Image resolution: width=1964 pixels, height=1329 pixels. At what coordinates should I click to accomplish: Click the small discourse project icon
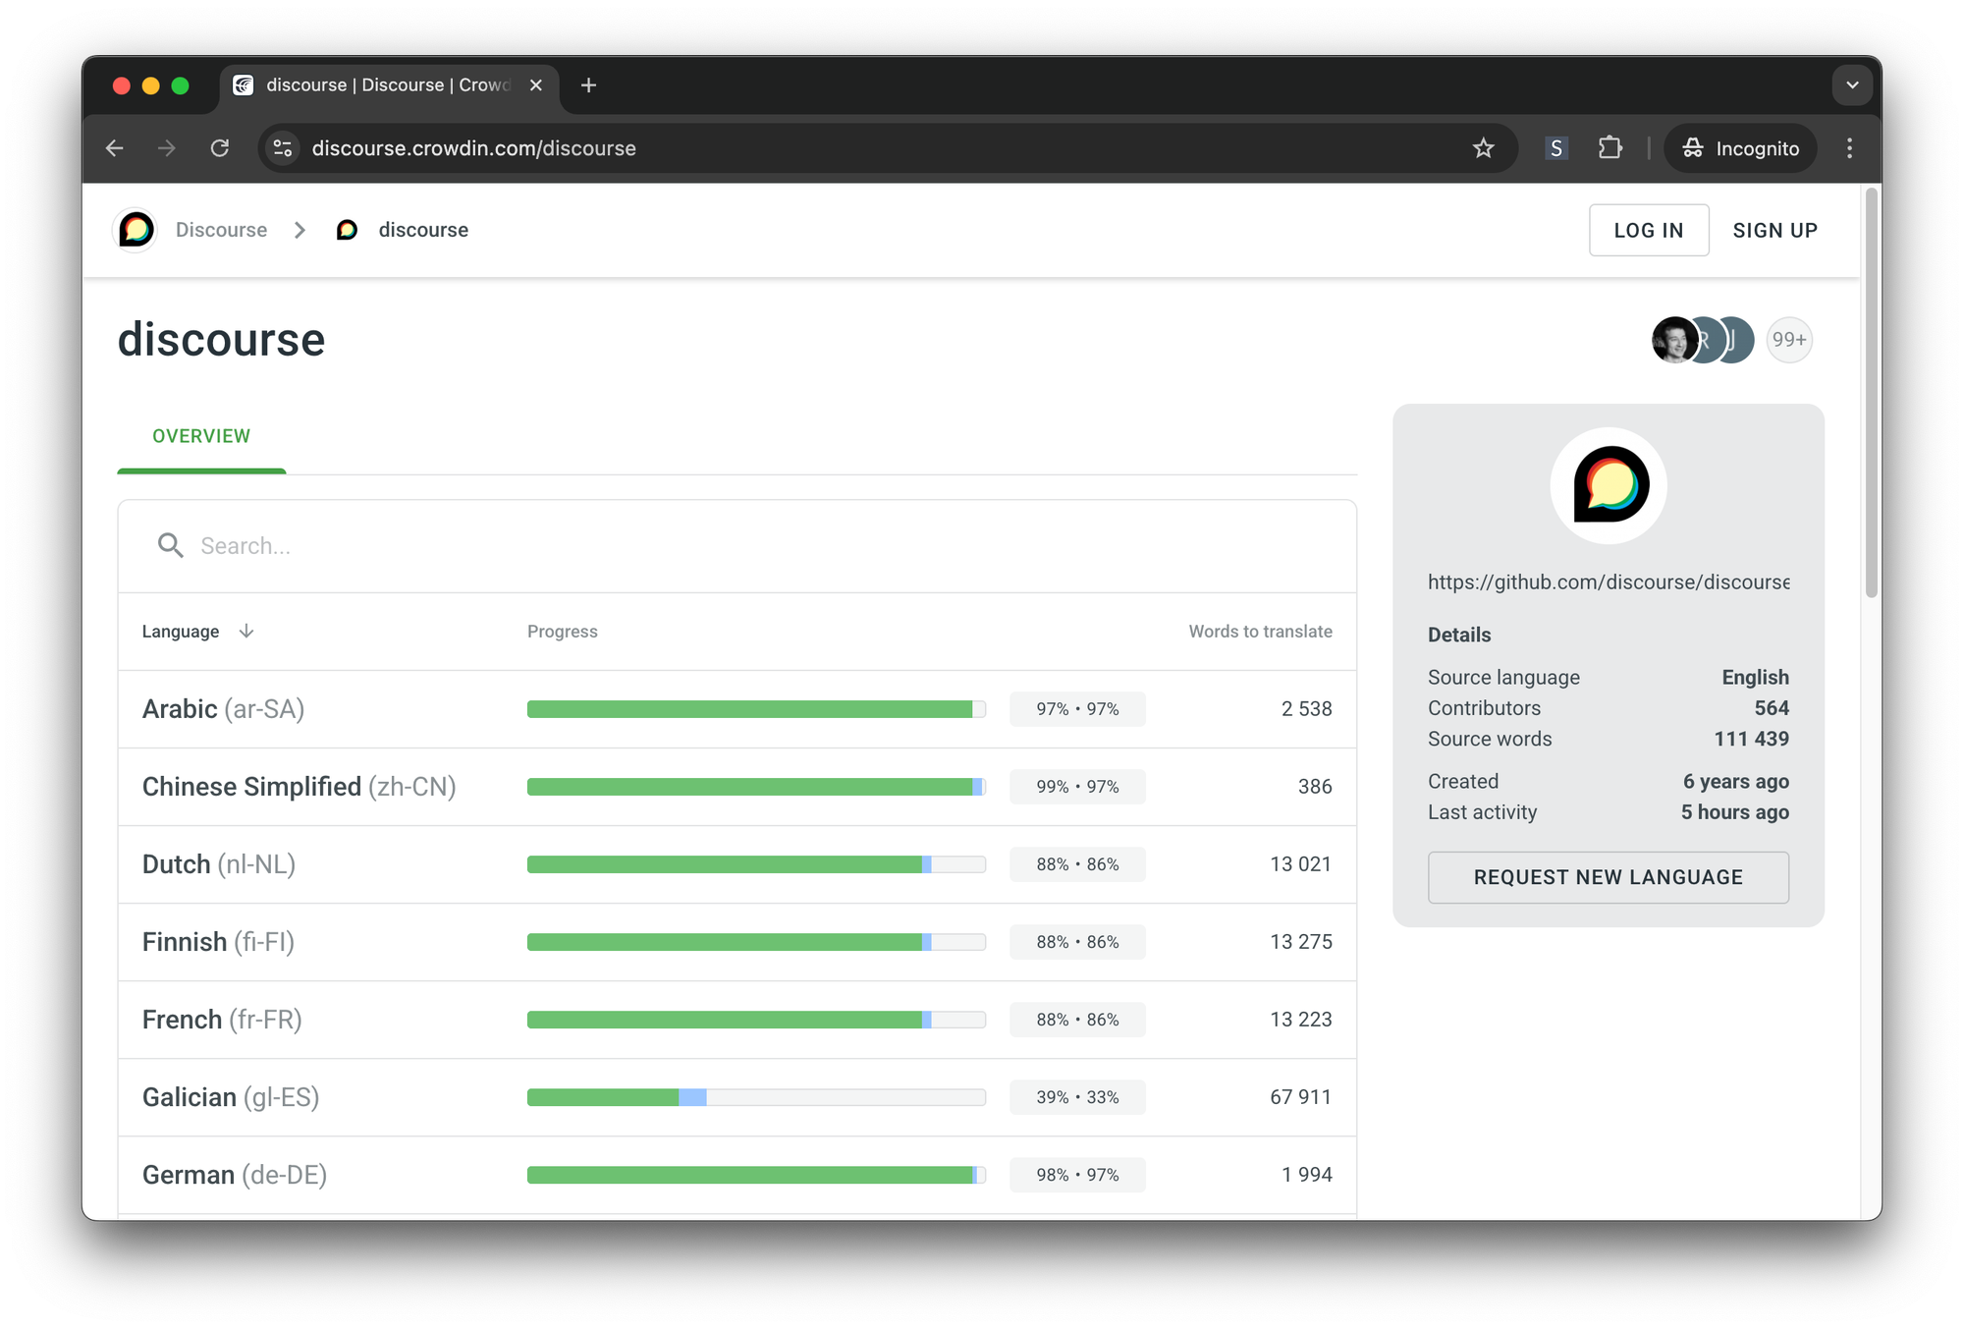(x=347, y=230)
